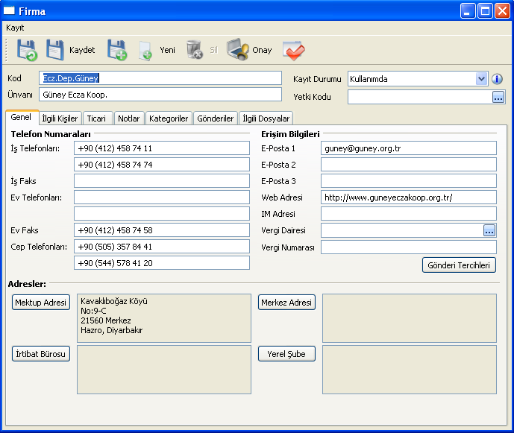Click the empty Yerel Şube address box
This screenshot has height=433, width=514.
(410, 370)
